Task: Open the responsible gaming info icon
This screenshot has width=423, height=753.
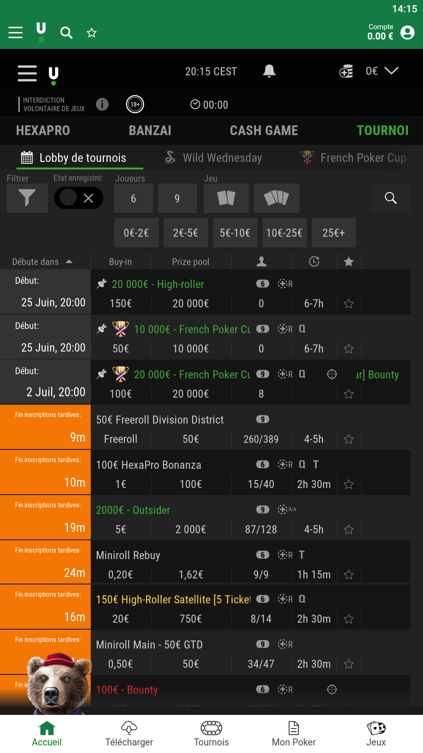Action: 102,104
